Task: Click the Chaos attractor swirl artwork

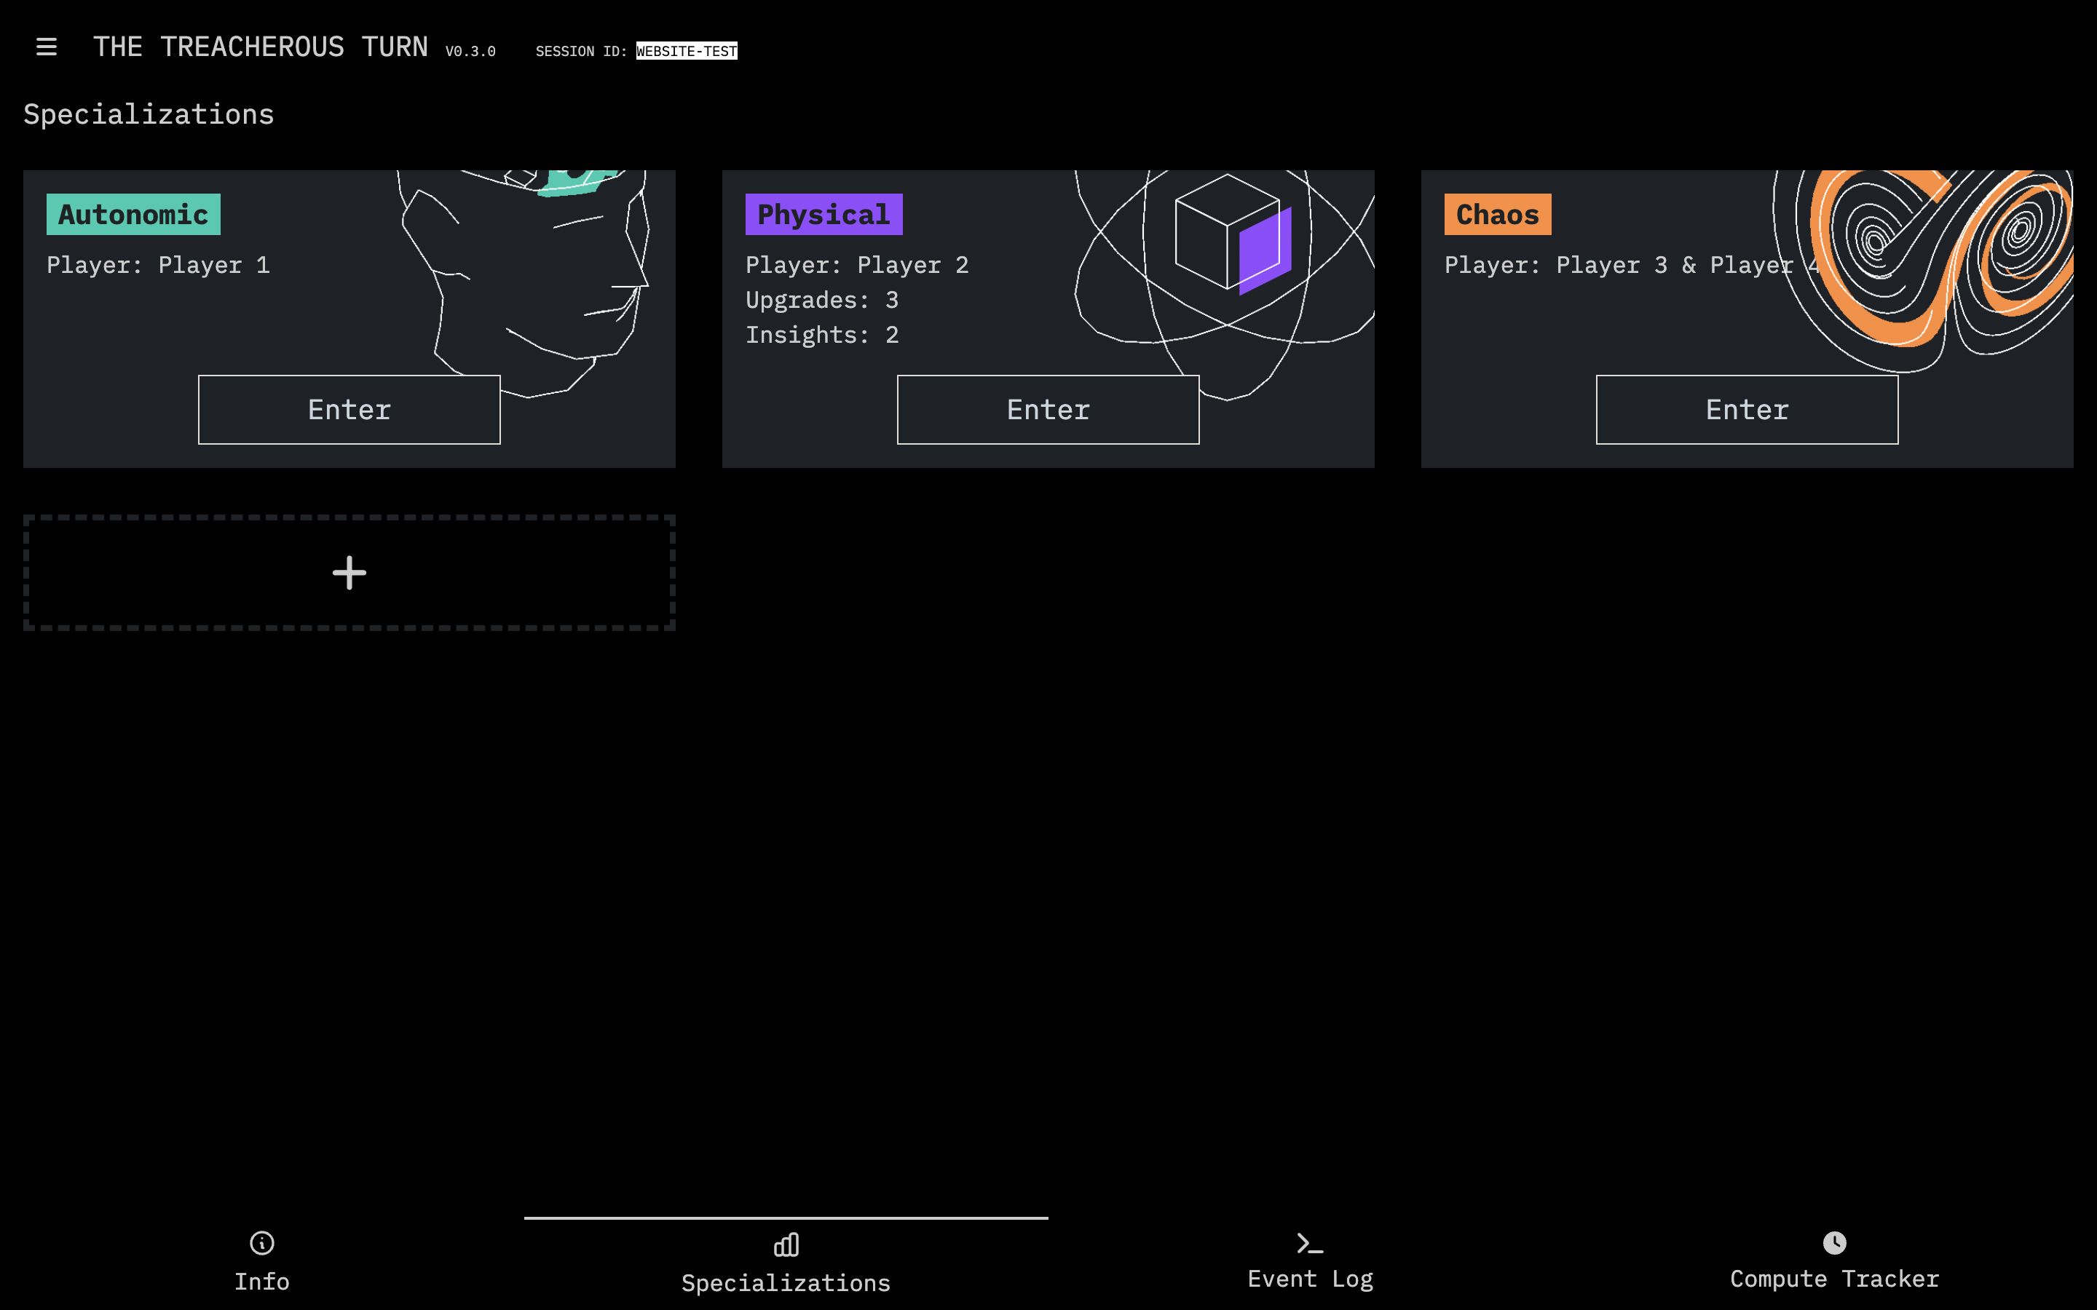Action: (1932, 260)
